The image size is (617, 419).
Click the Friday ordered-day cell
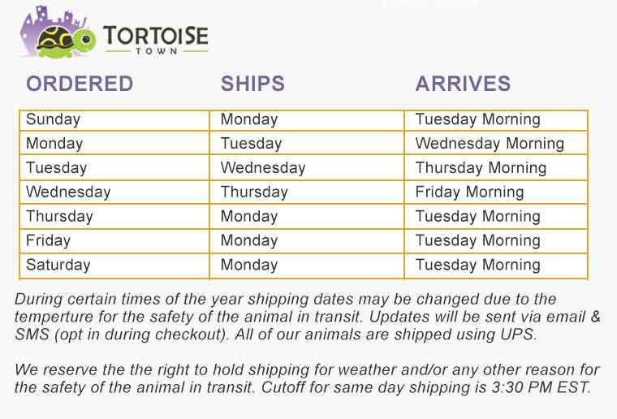(x=114, y=241)
